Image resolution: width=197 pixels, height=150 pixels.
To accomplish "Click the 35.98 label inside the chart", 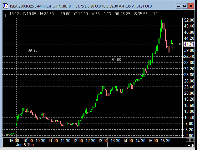I will pyautogui.click(x=116, y=60).
